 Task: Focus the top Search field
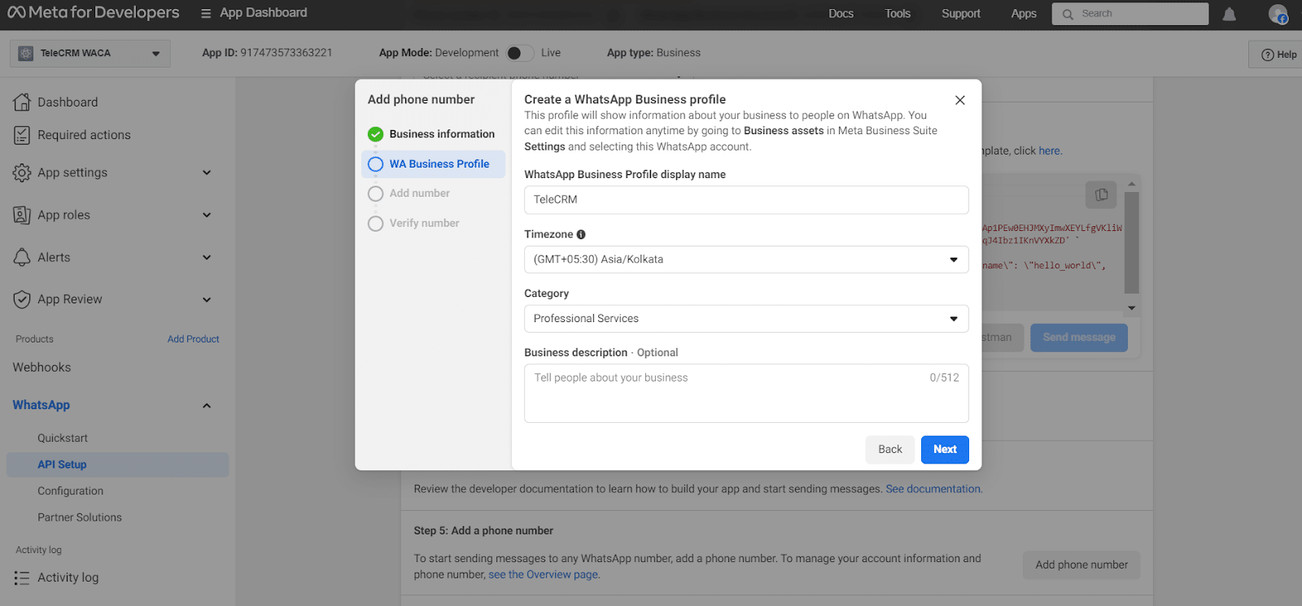pyautogui.click(x=1129, y=14)
